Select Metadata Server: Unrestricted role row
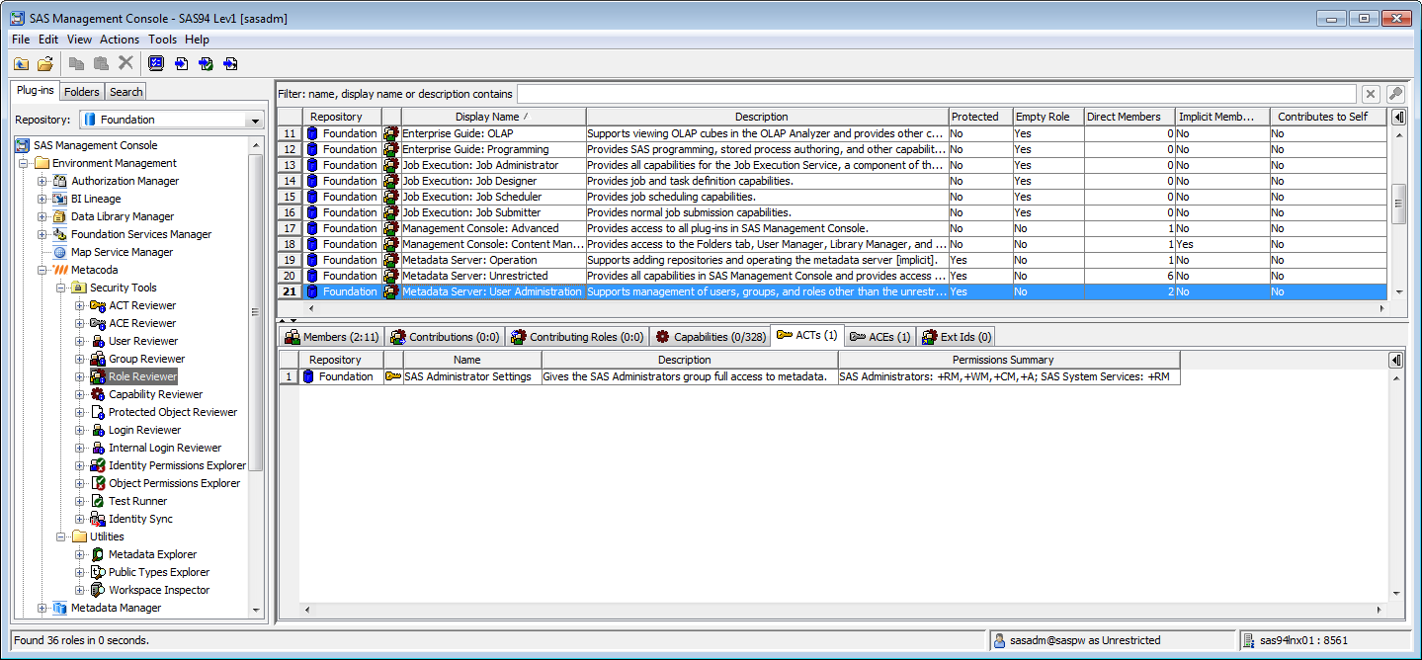 (833, 276)
